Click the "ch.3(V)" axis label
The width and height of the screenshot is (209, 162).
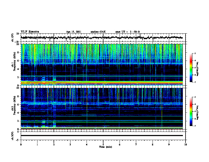pyautogui.click(x=12, y=136)
